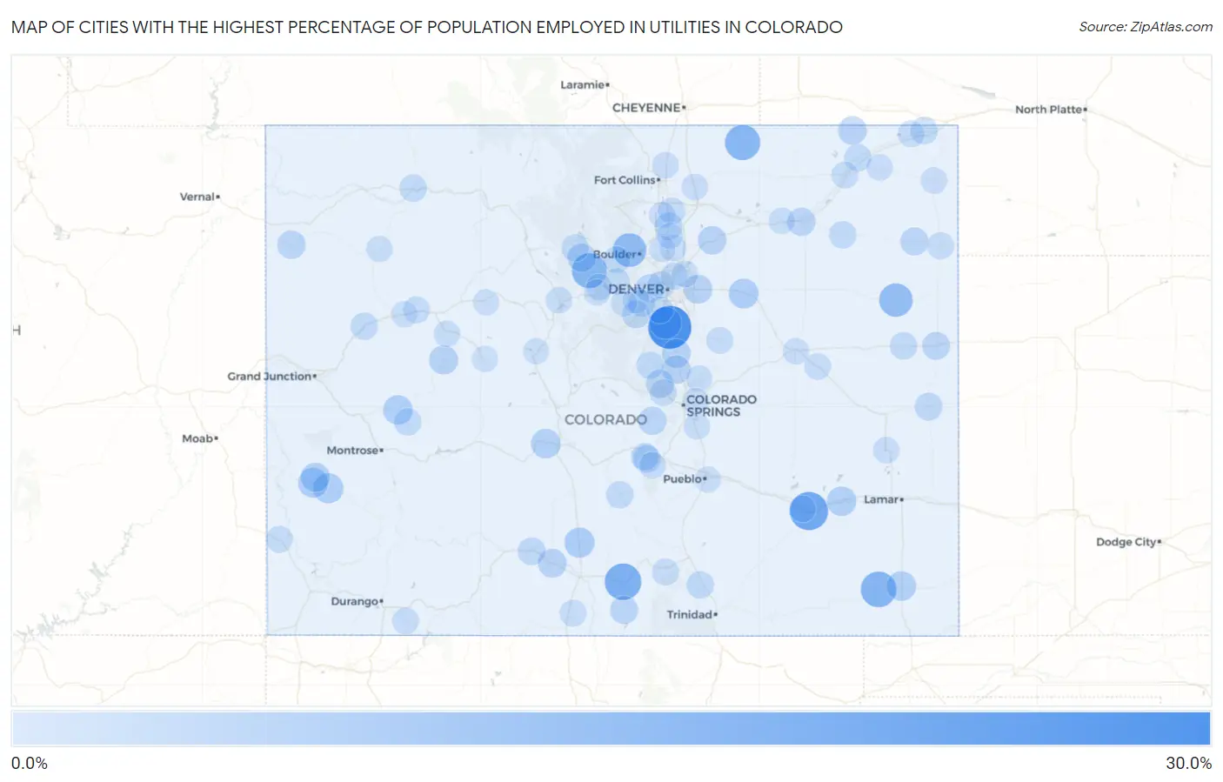
Task: Click the COLORADO SPRINGS label
Action: point(721,405)
